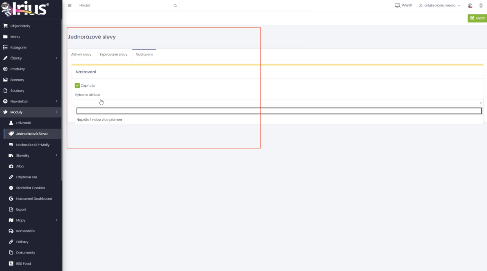Click the RSS Feed icon
The image size is (487, 271).
point(11,263)
